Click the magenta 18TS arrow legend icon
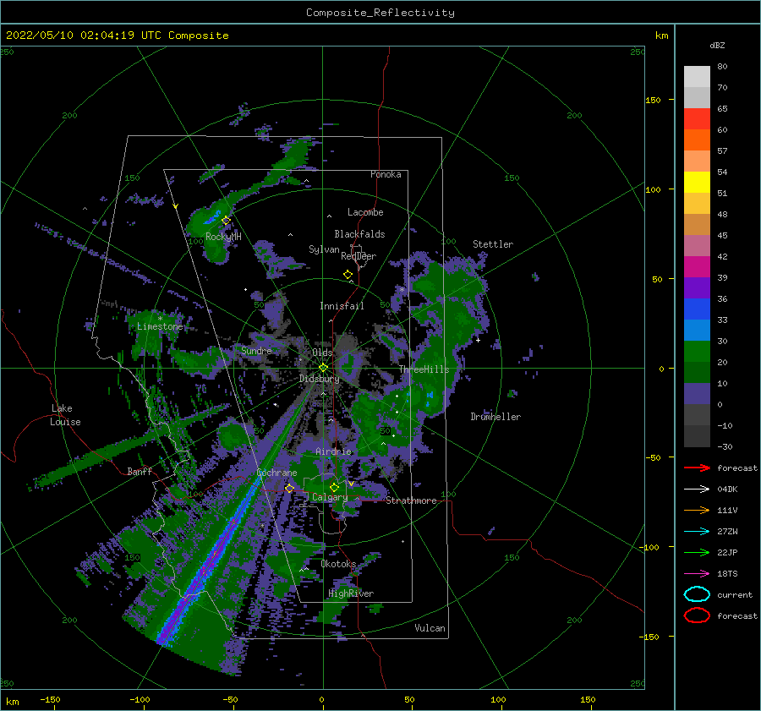 pos(697,574)
